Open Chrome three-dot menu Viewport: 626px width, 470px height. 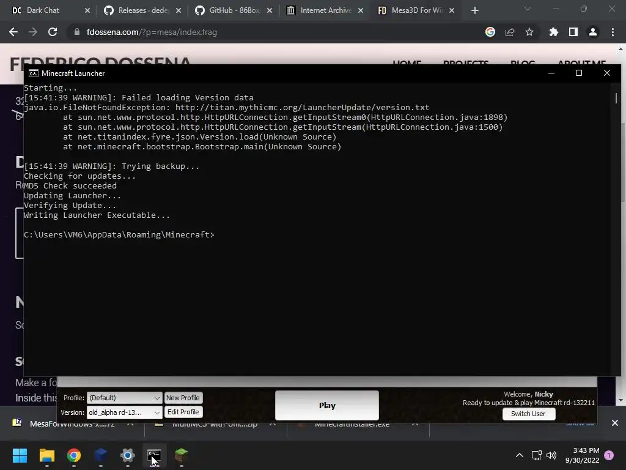[613, 32]
